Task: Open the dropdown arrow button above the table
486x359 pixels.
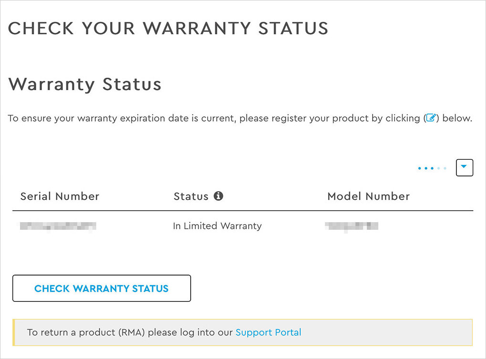Action: click(464, 168)
